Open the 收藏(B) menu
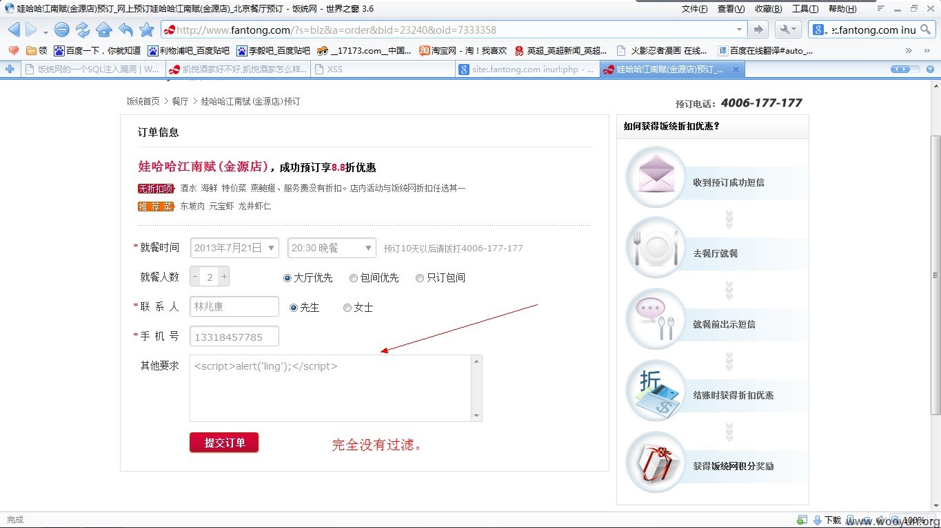941x528 pixels. click(768, 8)
